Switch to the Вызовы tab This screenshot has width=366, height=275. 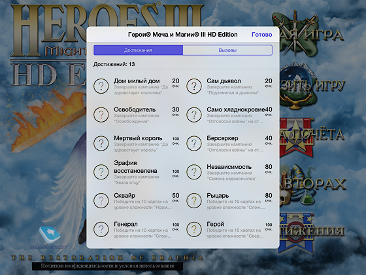(227, 50)
